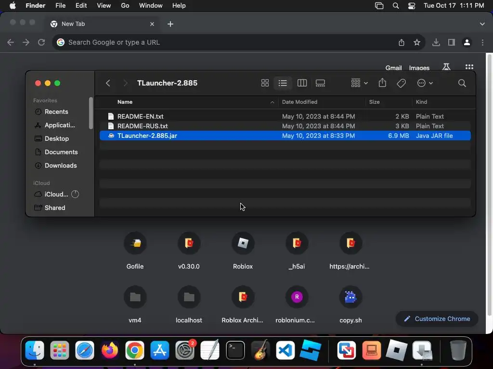Click Chrome share page icon
This screenshot has height=369, width=493.
pyautogui.click(x=402, y=42)
